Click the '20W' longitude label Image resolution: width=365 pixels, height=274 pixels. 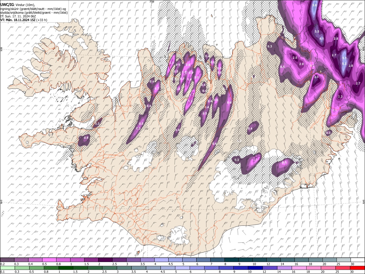(151, 1)
